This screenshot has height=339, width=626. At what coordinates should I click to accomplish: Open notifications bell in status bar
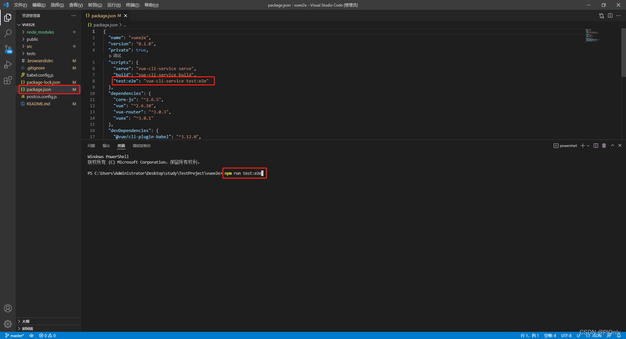pos(619,335)
